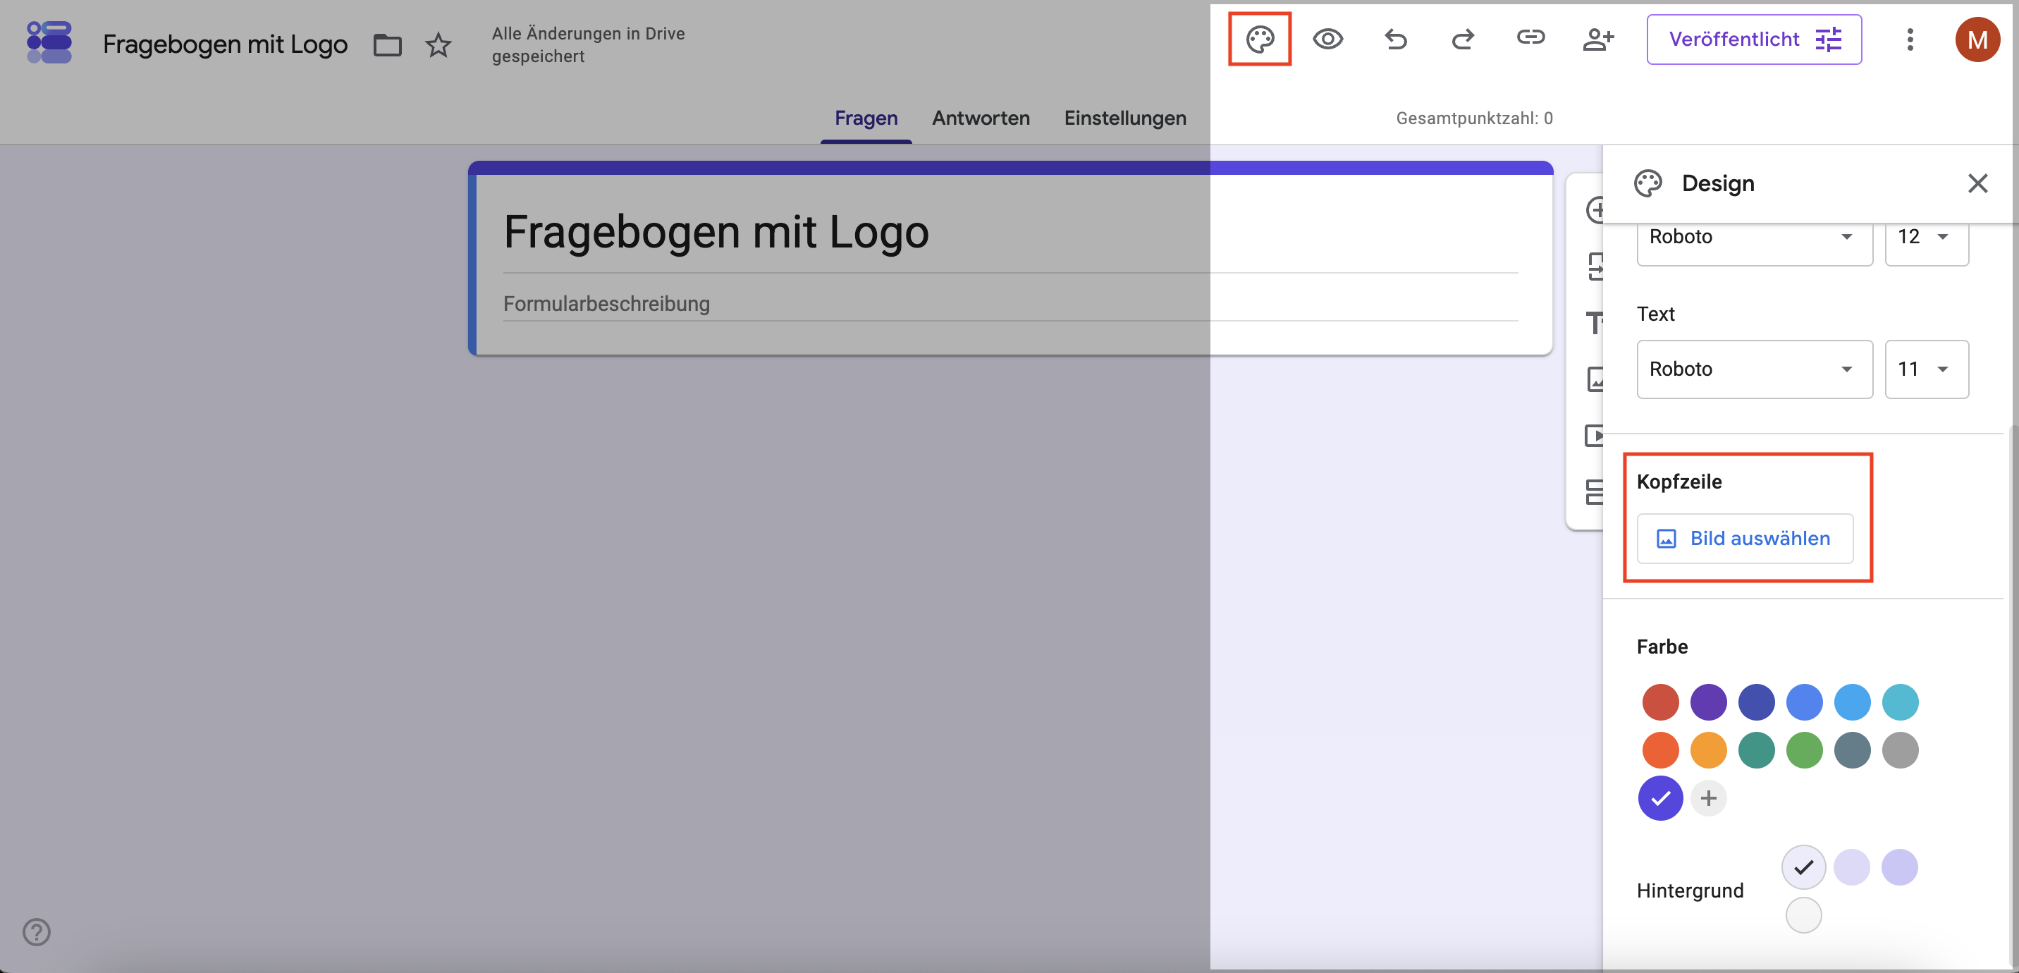Select the cyan theme color
Screen dimensions: 2019x973
[x=1899, y=702]
